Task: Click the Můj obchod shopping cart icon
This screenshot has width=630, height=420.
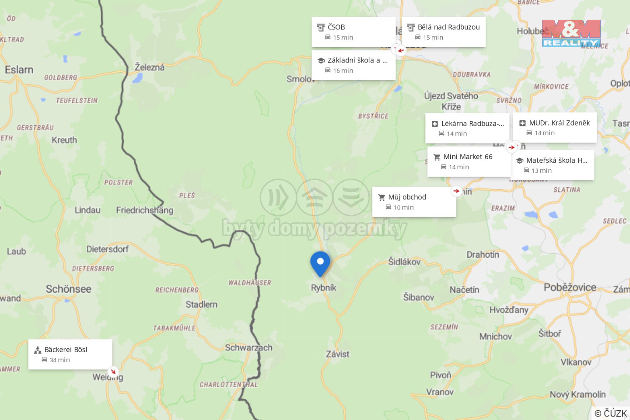Action: point(381,197)
